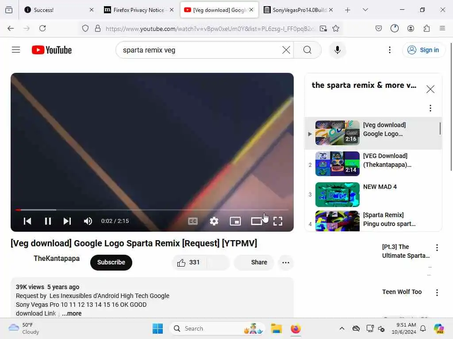Open Firefox application menu
The image size is (453, 339).
coord(442,28)
